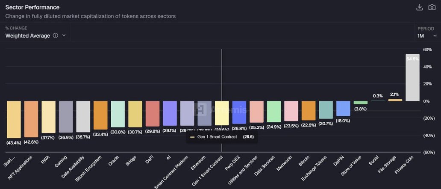This screenshot has height=189, width=441.
Task: Click the NFT Applications bar
Action: pyautogui.click(x=31, y=119)
